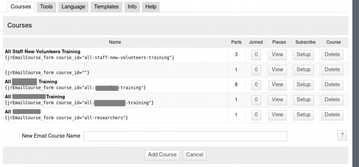Image resolution: width=359 pixels, height=167 pixels.
Task: View pieces of the empty course_id course
Action: point(277,70)
